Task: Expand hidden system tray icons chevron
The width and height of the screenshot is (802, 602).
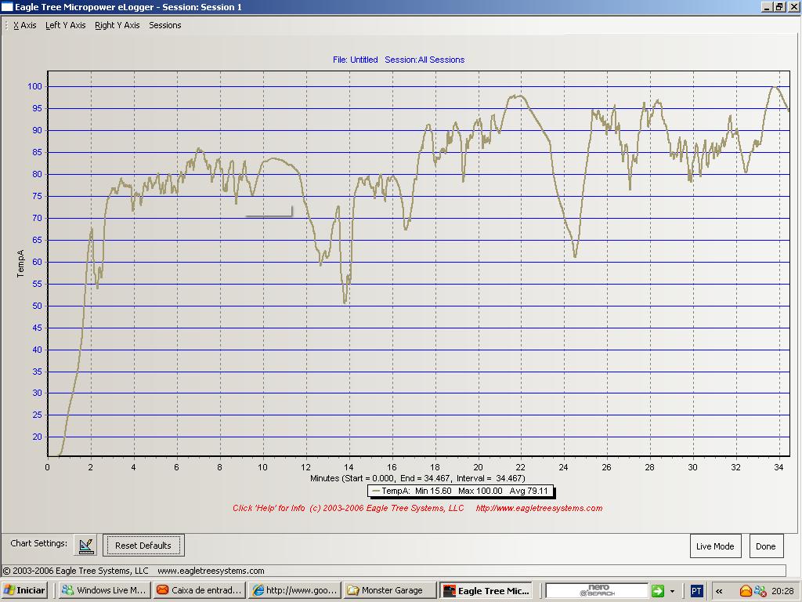Action: coord(719,590)
